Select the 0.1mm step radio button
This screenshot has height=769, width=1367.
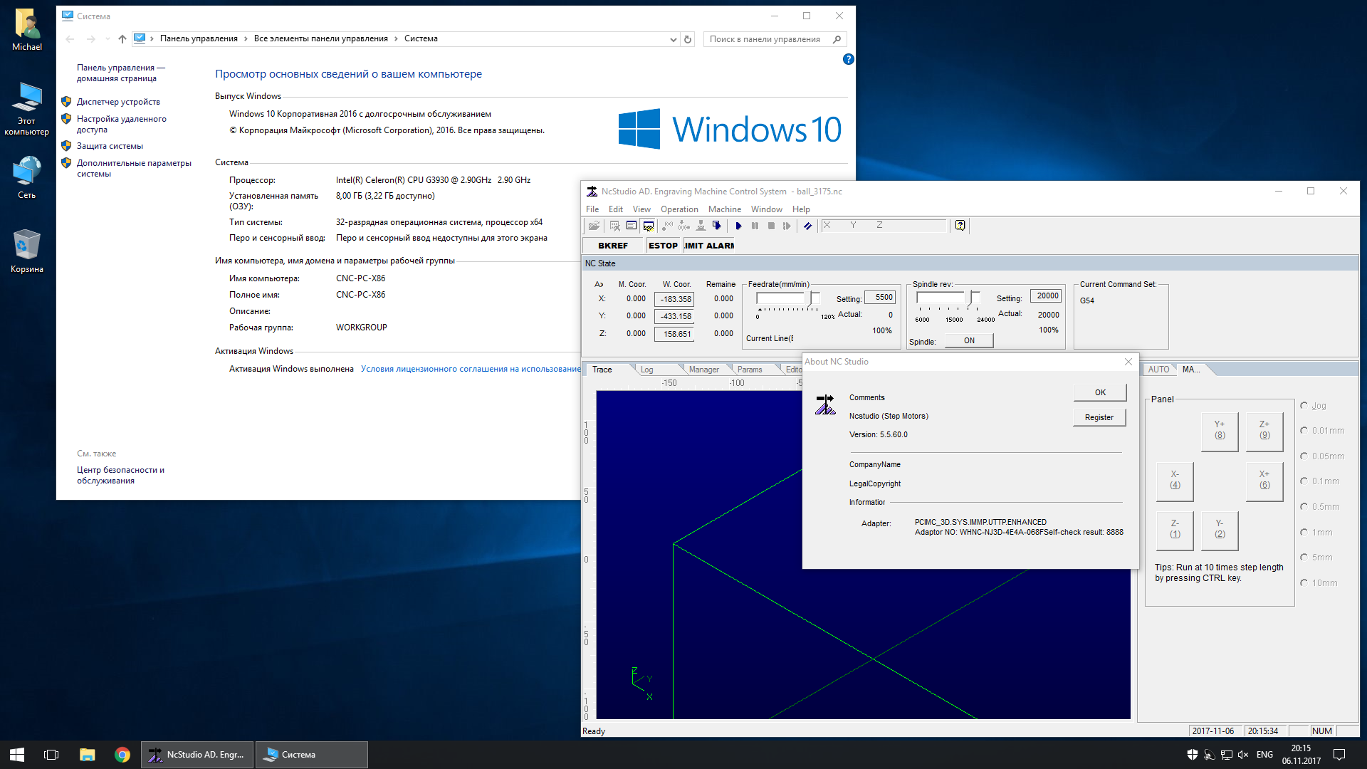pos(1304,481)
